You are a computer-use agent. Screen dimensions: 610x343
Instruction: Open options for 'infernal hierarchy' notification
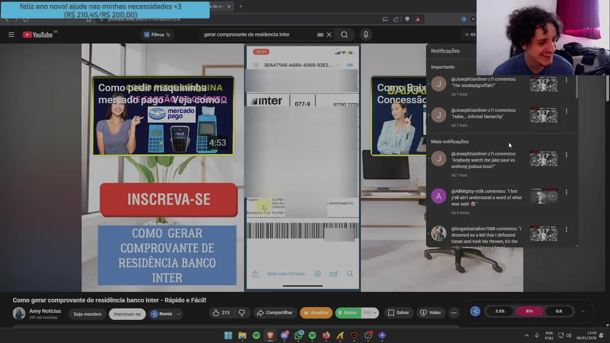[x=566, y=111]
